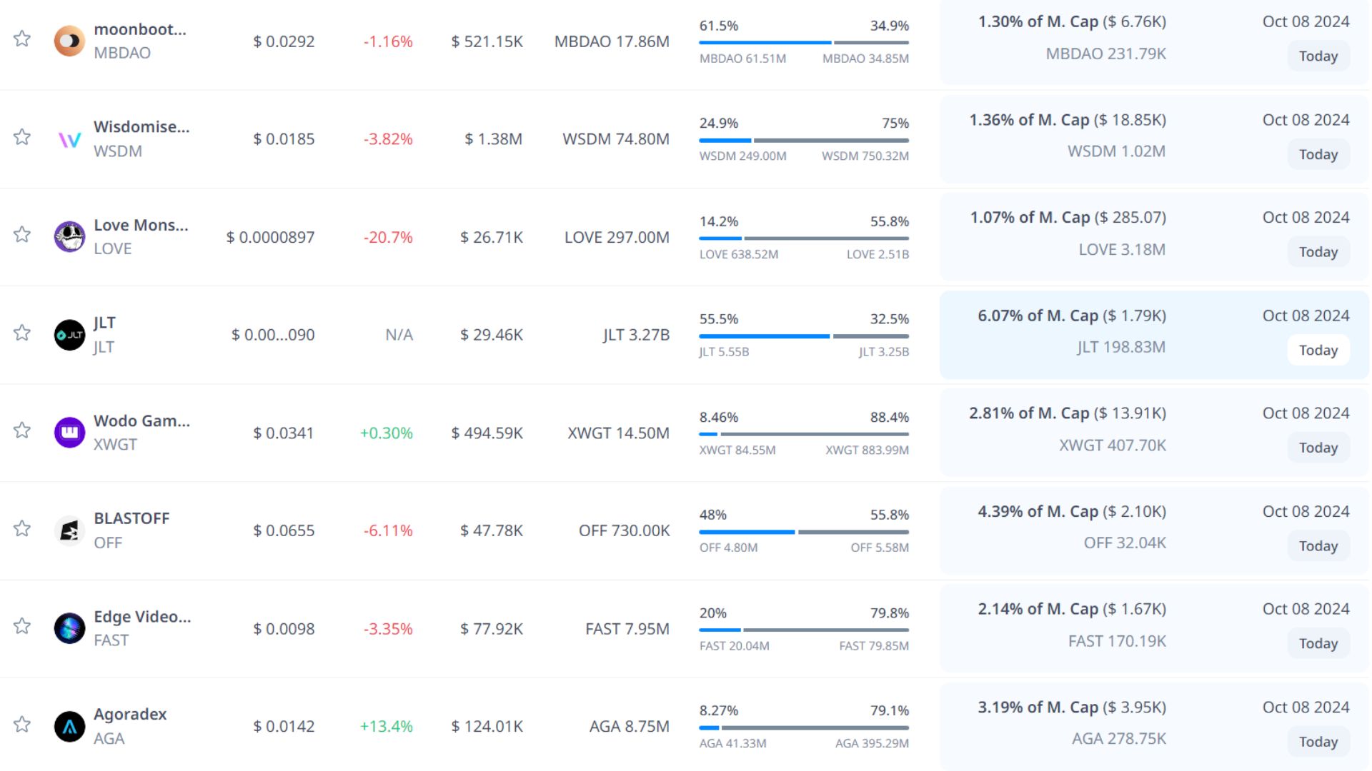Click the BLASTOFF unlock progress bar
Screen dimensions: 1372x771
tap(803, 532)
